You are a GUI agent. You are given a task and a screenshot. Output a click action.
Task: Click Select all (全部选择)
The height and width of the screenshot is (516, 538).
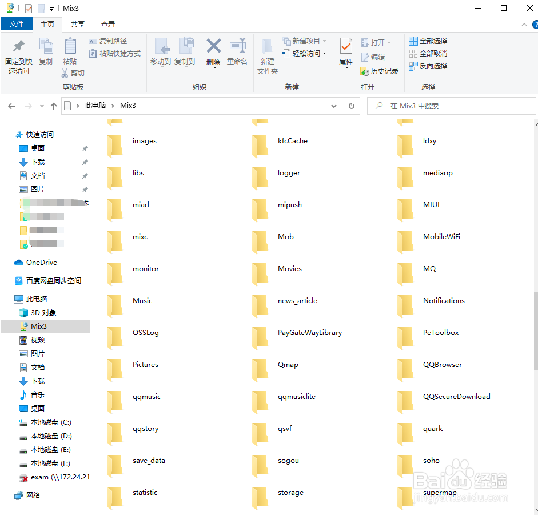pos(428,41)
